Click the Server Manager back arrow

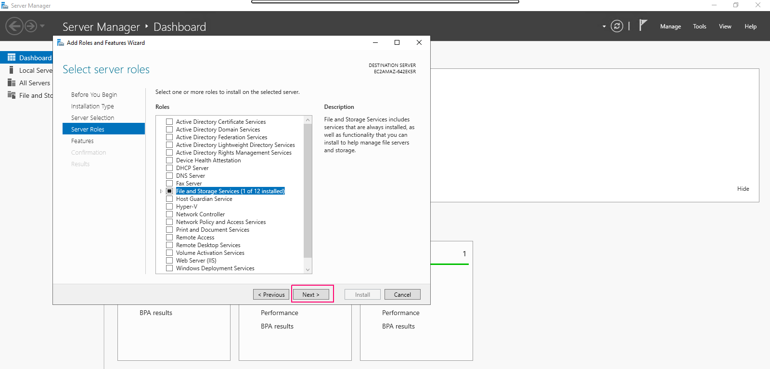pyautogui.click(x=14, y=26)
